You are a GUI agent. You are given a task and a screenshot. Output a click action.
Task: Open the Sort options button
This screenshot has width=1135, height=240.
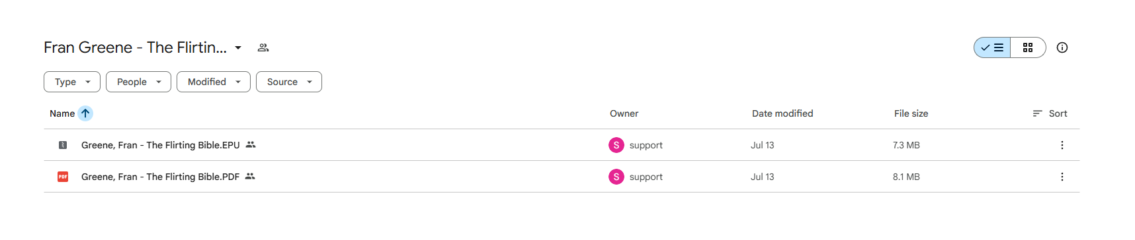point(1050,113)
